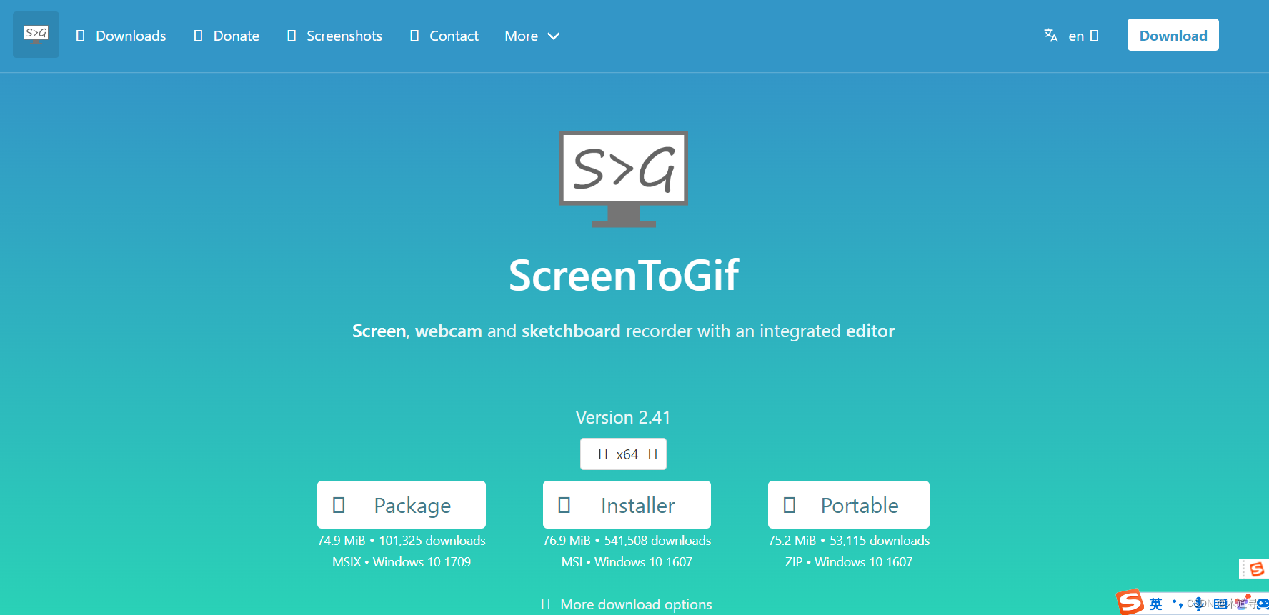Click the '76.9 MiB • 541,508 downloads' text
1269x615 pixels.
[x=627, y=541]
